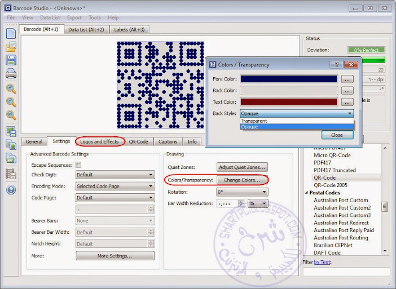Switch to the General tab
The height and width of the screenshot is (289, 396).
tap(34, 142)
